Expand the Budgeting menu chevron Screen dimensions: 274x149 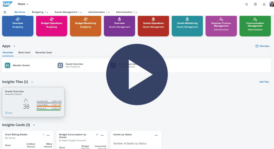click(47, 12)
